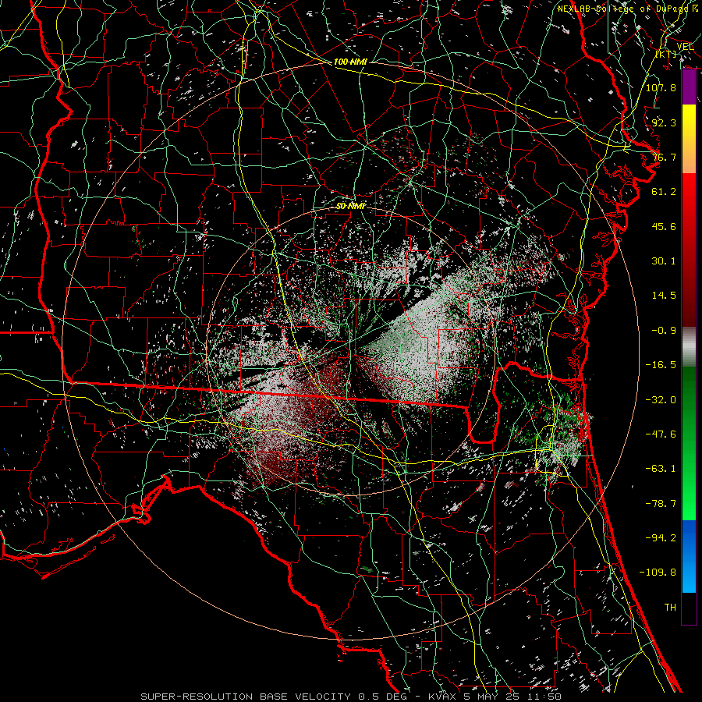
Task: Click the "50 NMI" range ring label
Action: coord(350,206)
